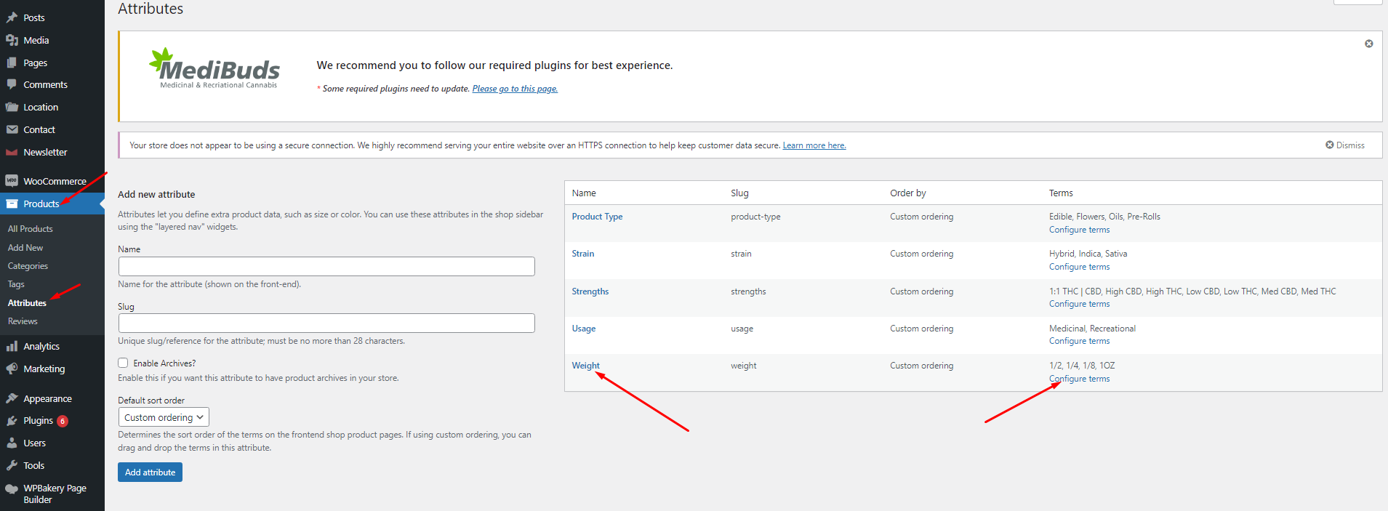Select the Attributes submenu item
The width and height of the screenshot is (1388, 511).
[x=27, y=303]
